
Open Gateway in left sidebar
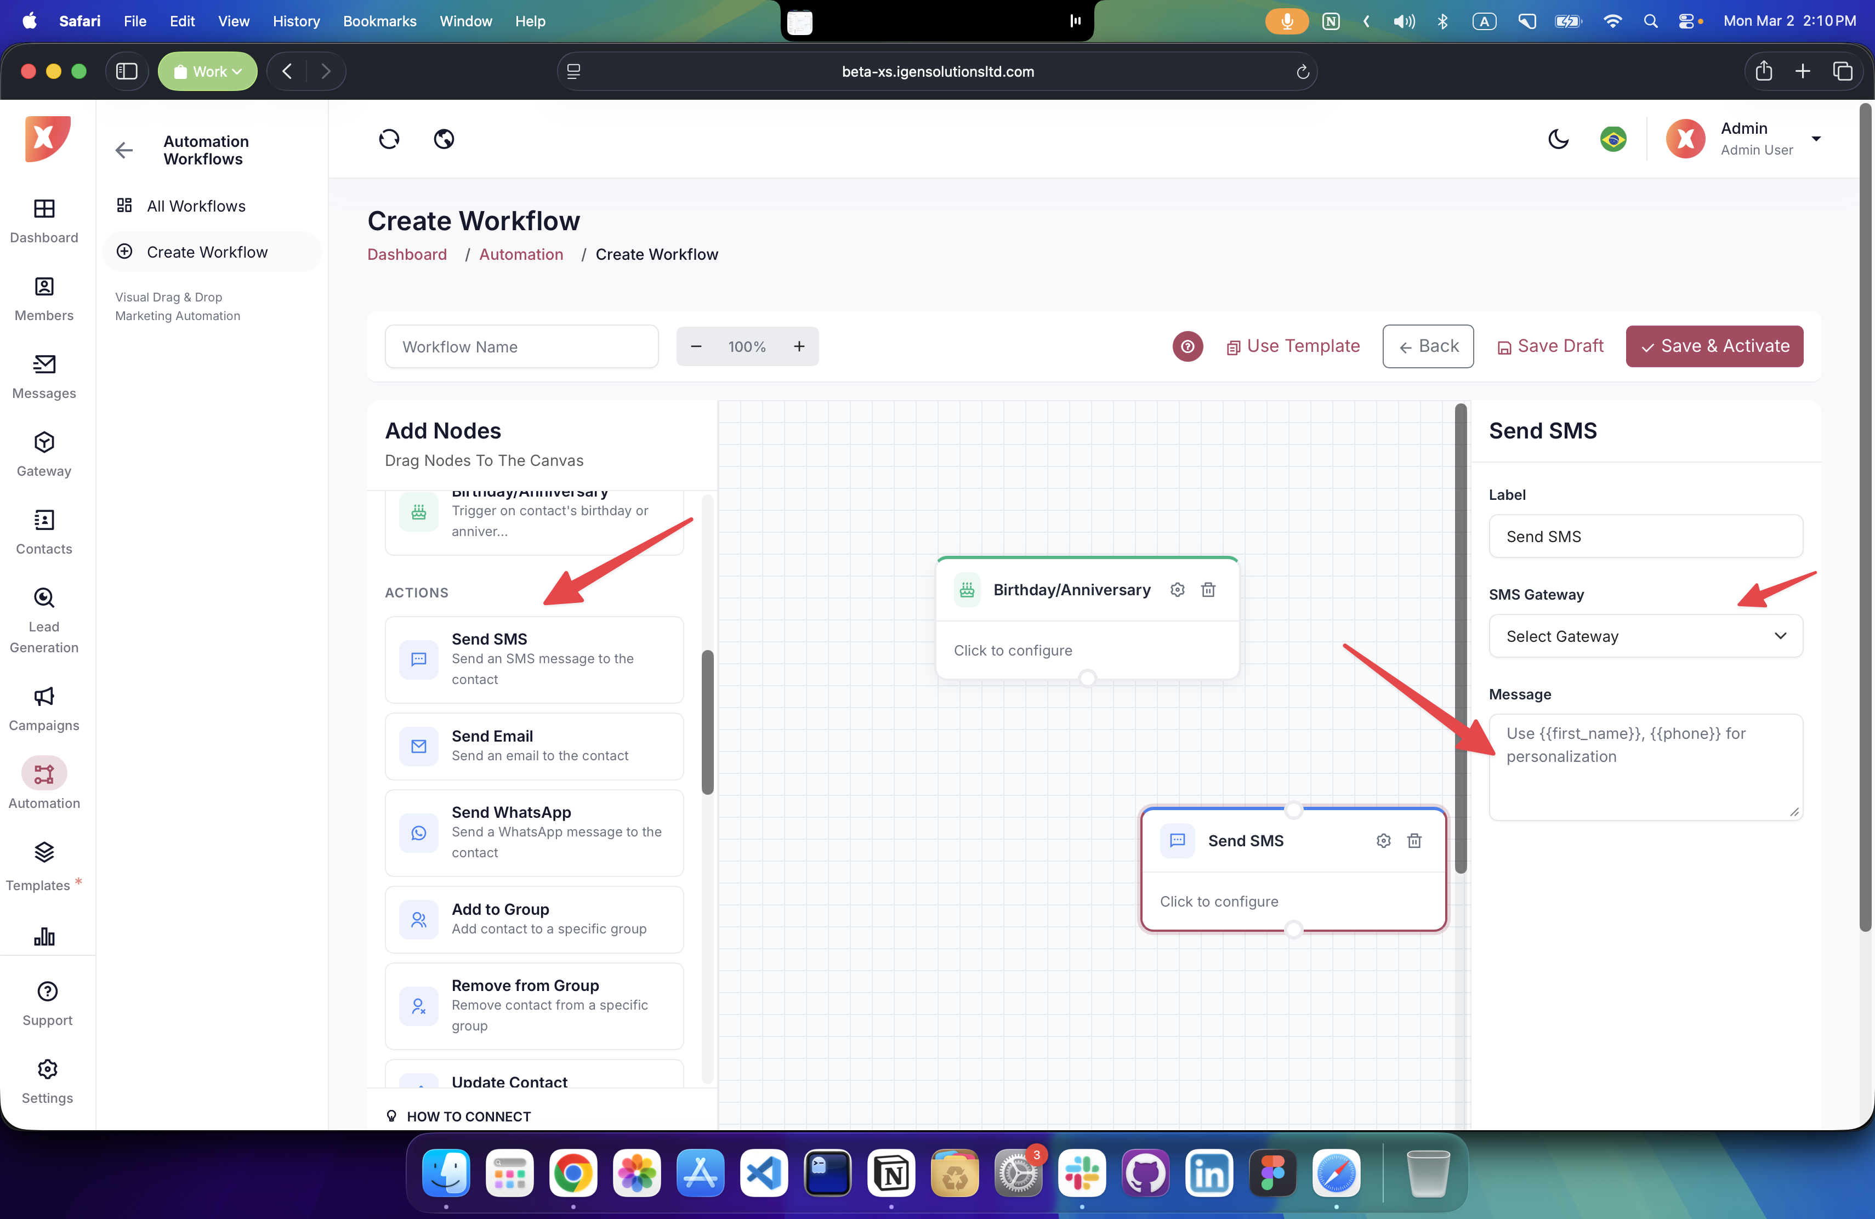[44, 454]
